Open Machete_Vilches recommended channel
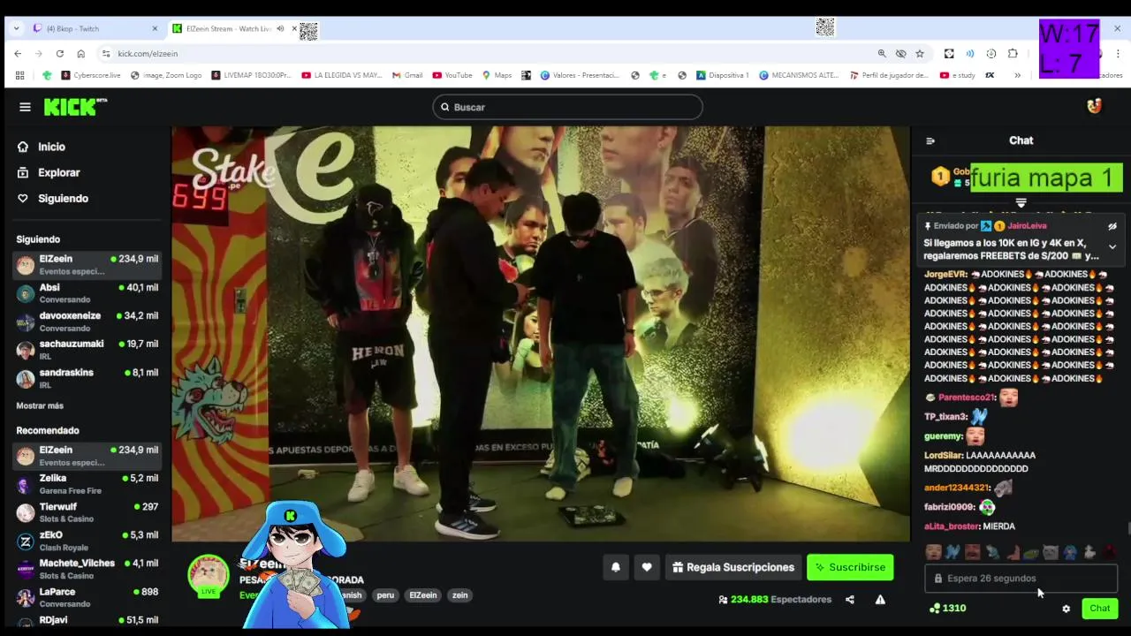 click(87, 569)
